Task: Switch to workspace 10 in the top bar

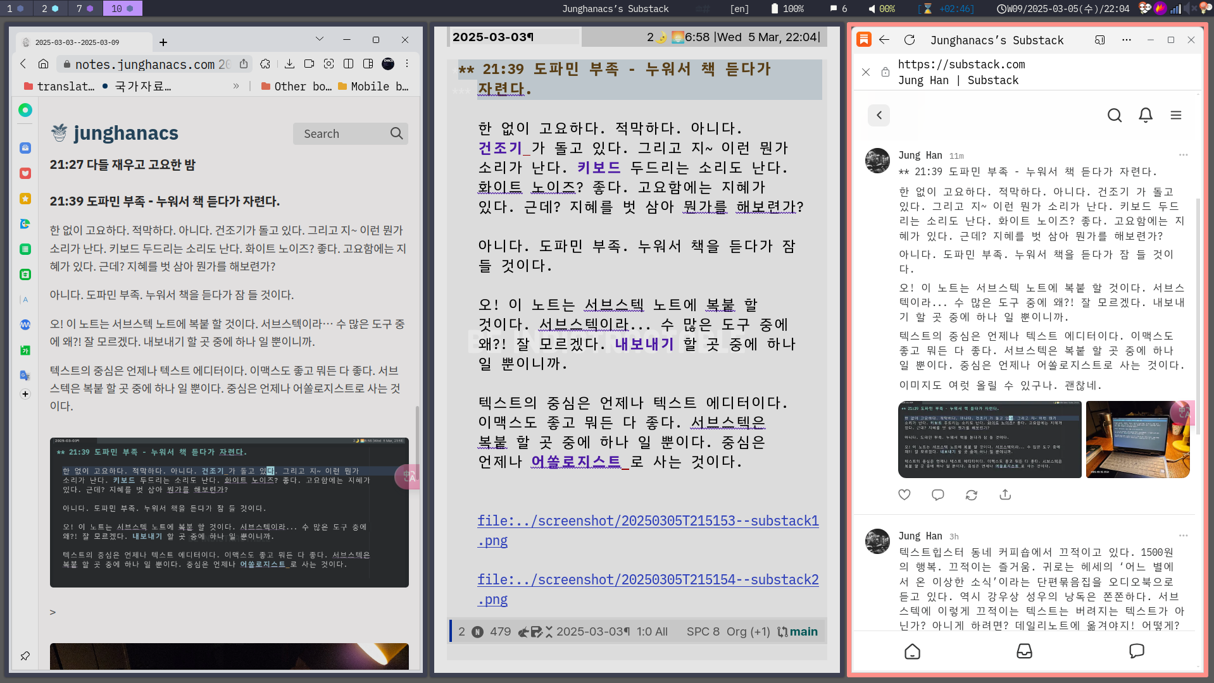Action: (x=122, y=8)
